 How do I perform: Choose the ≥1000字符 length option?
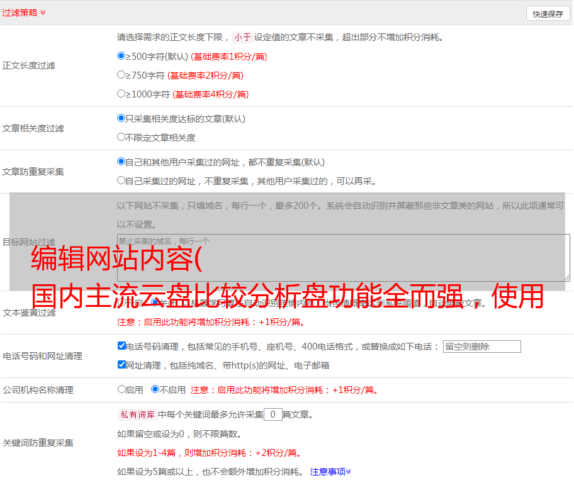(121, 94)
